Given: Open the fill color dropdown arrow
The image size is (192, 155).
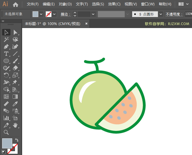Looking at the screenshot, I should pos(41,14).
